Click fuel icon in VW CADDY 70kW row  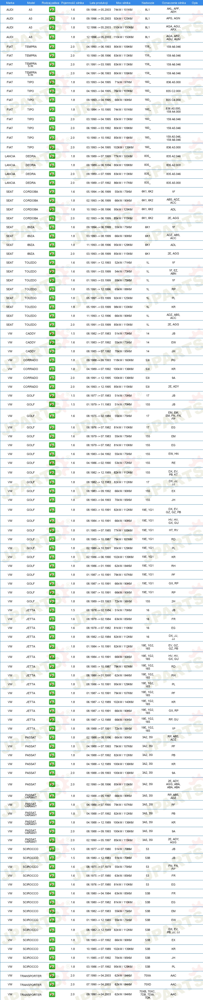point(52,351)
